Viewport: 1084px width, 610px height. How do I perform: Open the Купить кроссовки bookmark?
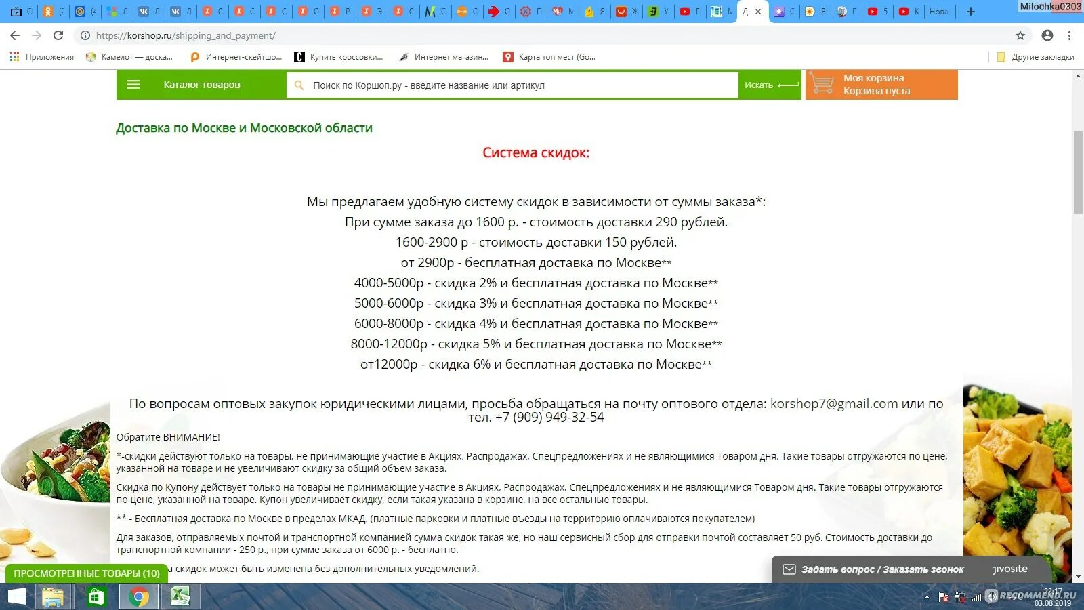tap(339, 57)
